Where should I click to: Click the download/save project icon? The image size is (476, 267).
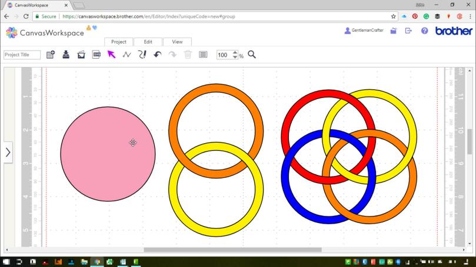(65, 55)
